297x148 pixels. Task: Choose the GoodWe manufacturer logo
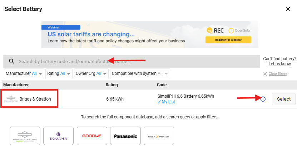point(92,136)
